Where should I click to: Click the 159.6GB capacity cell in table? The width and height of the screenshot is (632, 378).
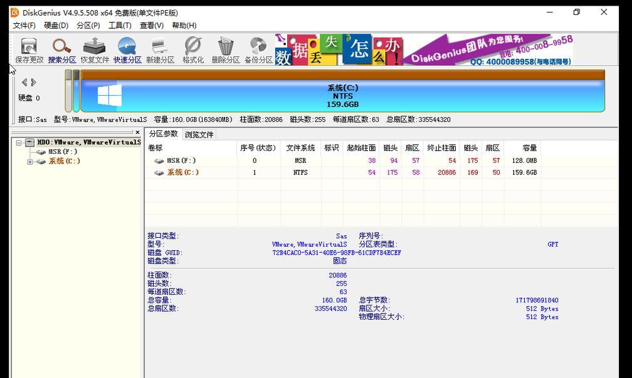pyautogui.click(x=524, y=173)
